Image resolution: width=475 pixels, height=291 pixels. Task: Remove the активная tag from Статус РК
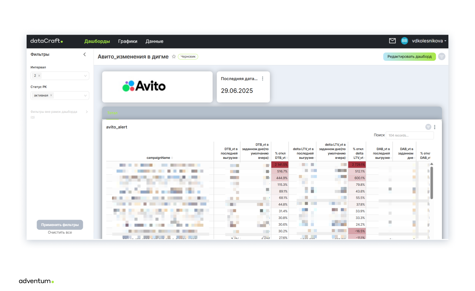coord(51,95)
